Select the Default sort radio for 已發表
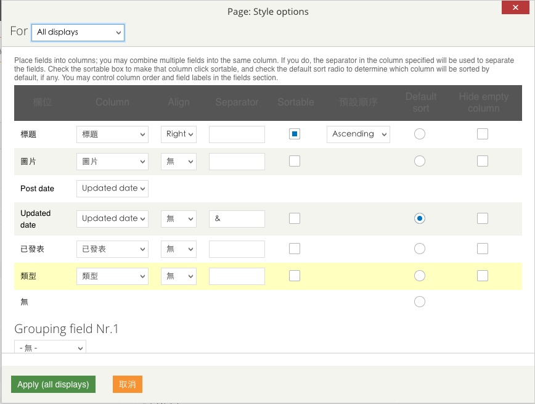This screenshot has height=404, width=535. click(420, 249)
